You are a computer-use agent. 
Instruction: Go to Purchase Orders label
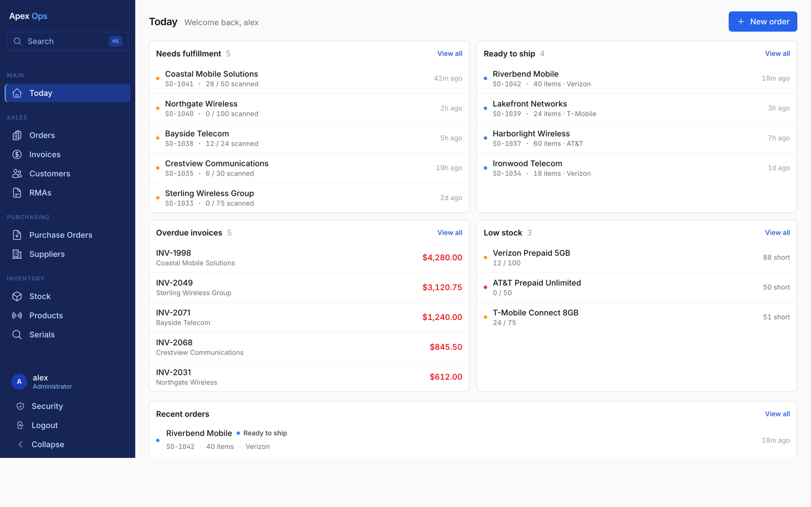(x=61, y=235)
